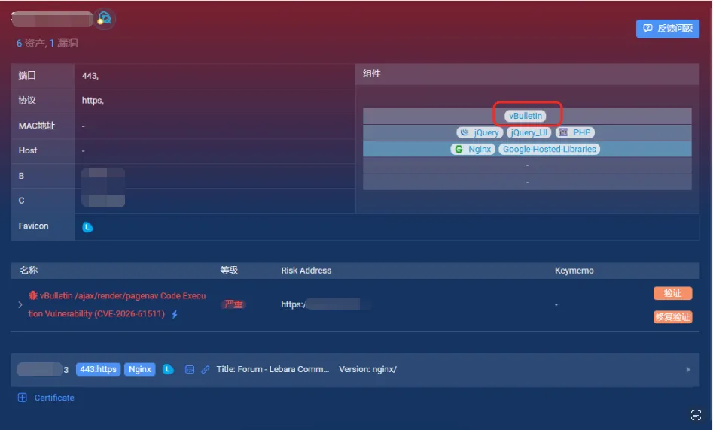713x430 pixels.
Task: Click the Keymemo column header
Action: pyautogui.click(x=574, y=271)
